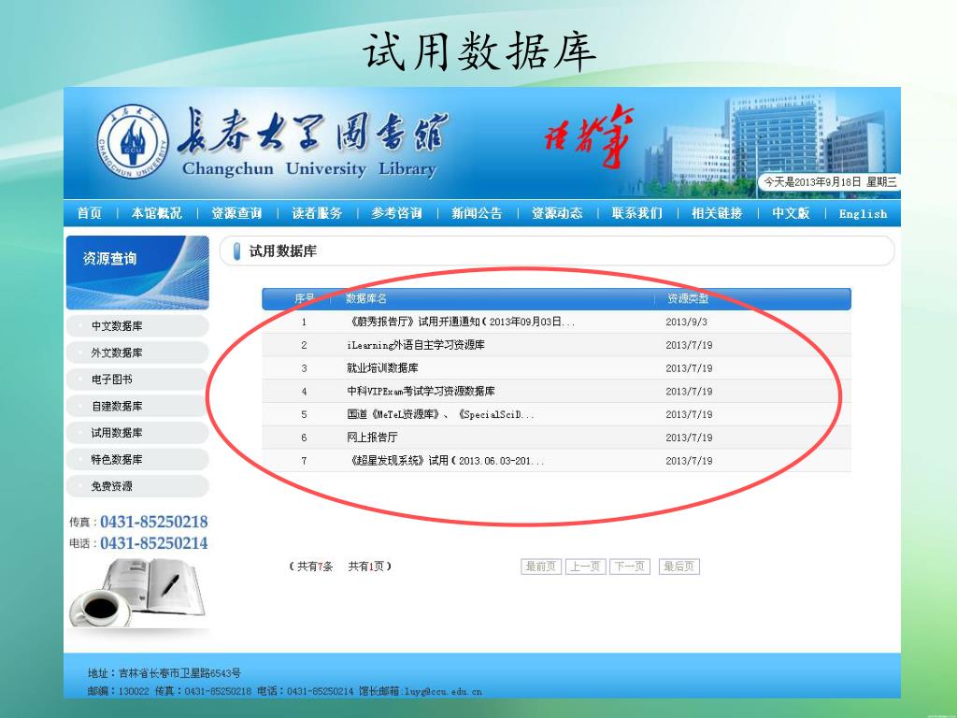Click the 长春大学图书馆 calligraphy title
This screenshot has width=957, height=718.
[313, 131]
